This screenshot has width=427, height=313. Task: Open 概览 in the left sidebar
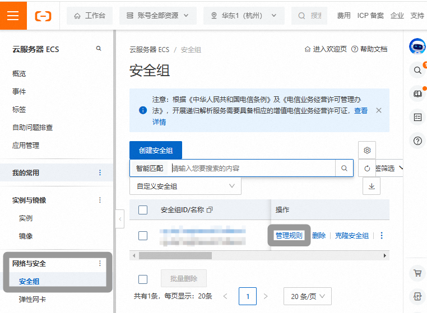pyautogui.click(x=19, y=73)
